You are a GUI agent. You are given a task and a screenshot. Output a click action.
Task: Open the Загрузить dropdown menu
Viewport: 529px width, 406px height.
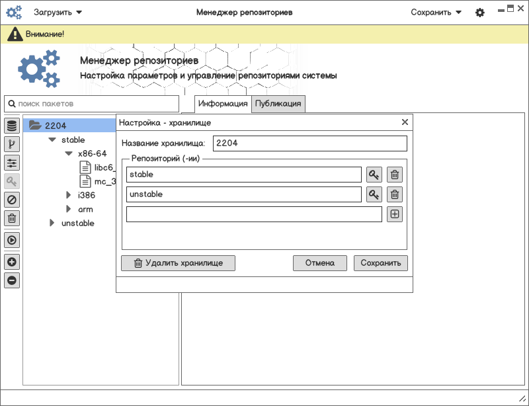click(x=58, y=13)
